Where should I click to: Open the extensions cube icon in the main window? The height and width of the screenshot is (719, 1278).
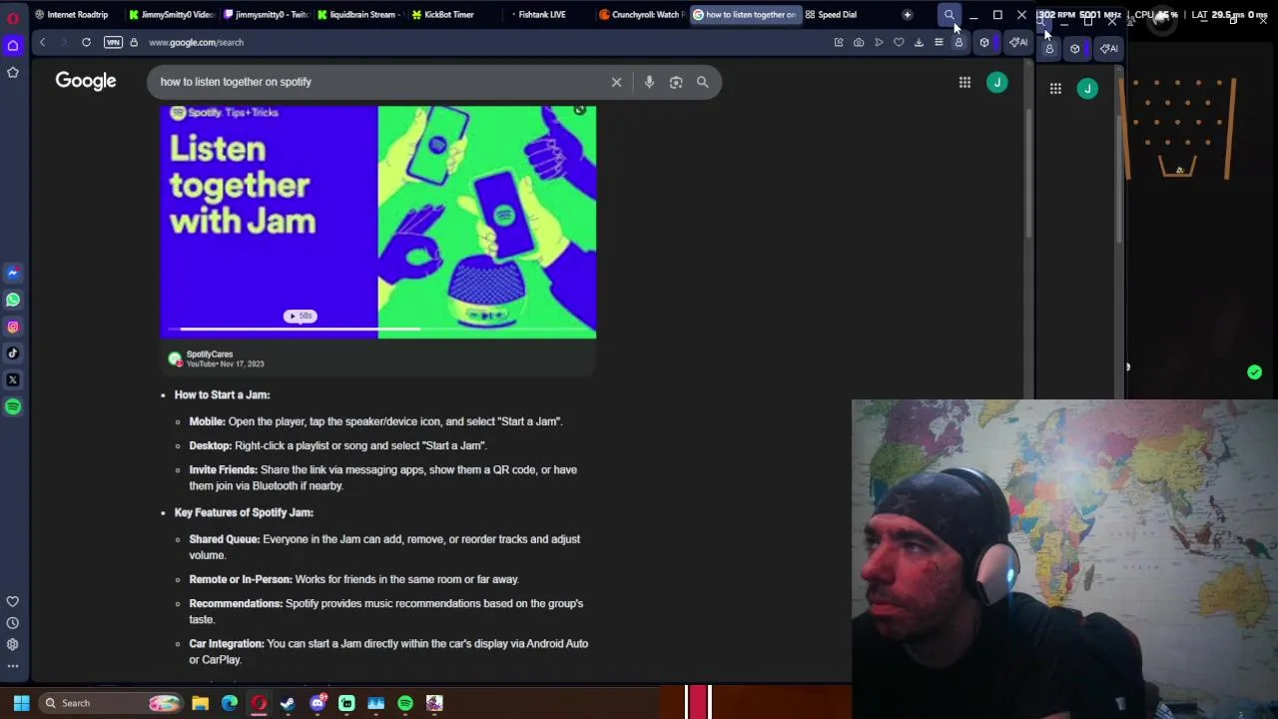pos(984,42)
